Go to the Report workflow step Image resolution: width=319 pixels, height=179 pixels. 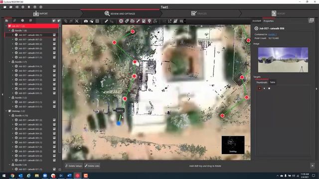[278, 13]
